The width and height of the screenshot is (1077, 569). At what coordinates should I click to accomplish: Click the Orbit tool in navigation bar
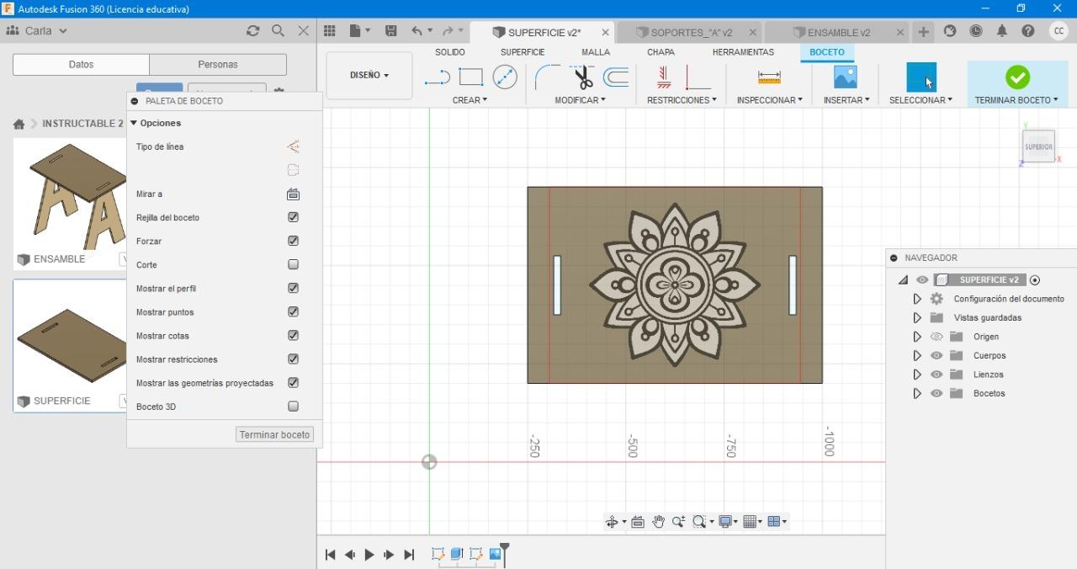pyautogui.click(x=613, y=522)
